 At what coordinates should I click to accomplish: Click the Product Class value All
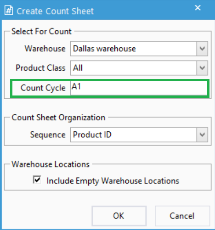78,68
